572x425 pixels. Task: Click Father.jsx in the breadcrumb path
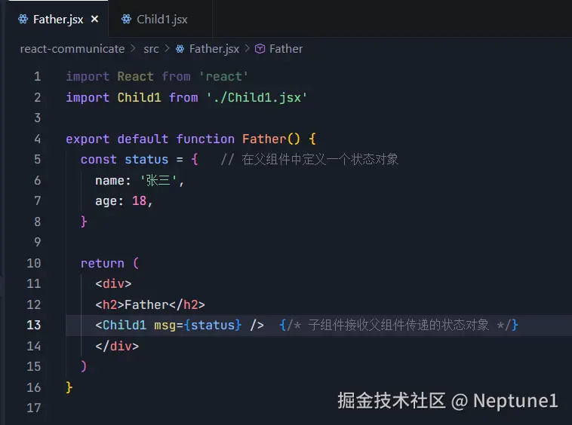214,48
